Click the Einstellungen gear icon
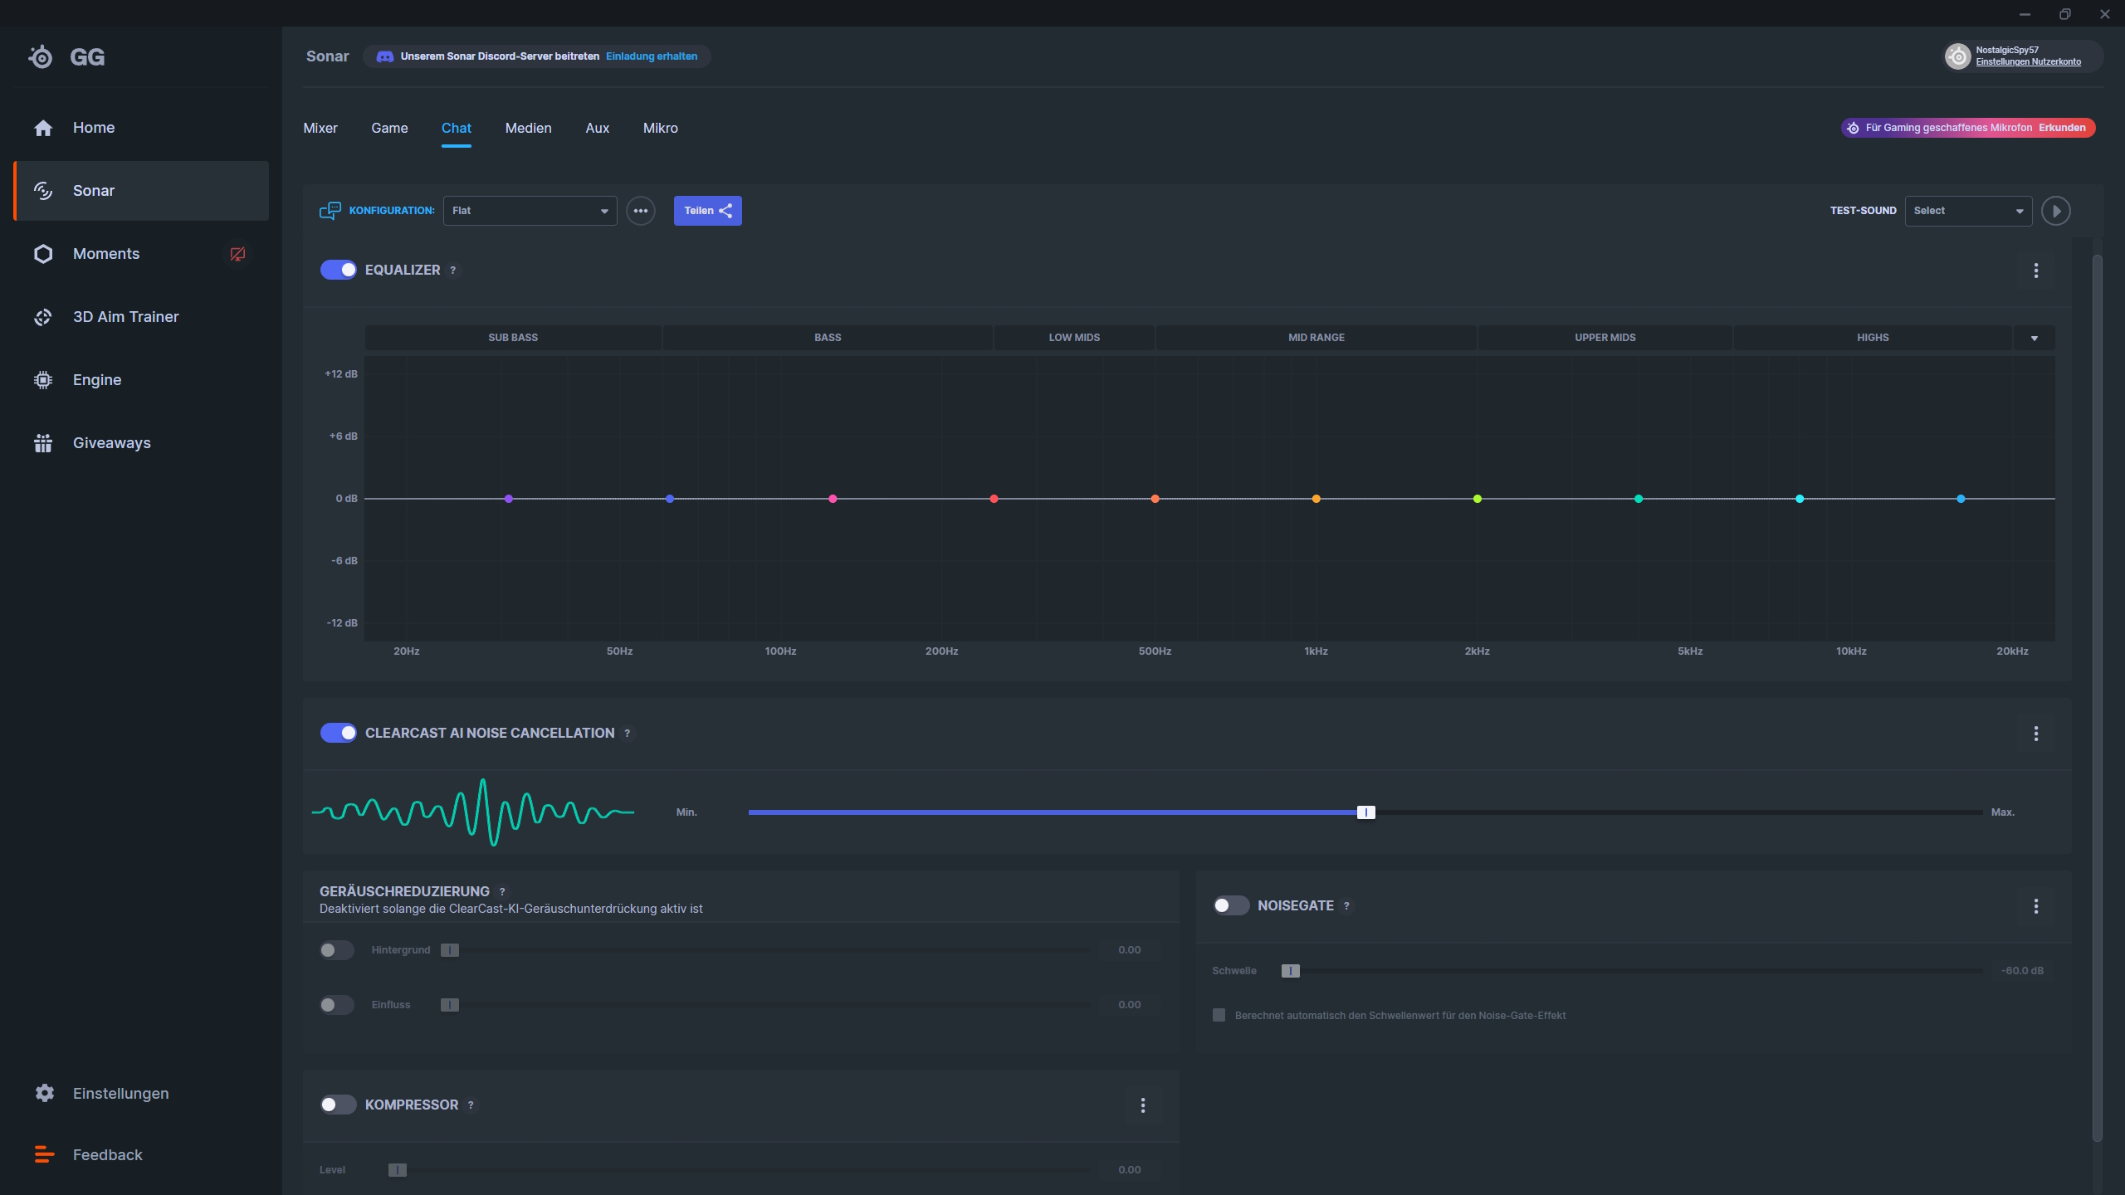Screen dimensions: 2125x1195 (x=44, y=1093)
